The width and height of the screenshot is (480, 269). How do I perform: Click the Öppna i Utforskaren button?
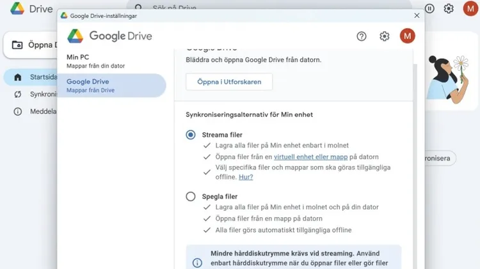228,82
